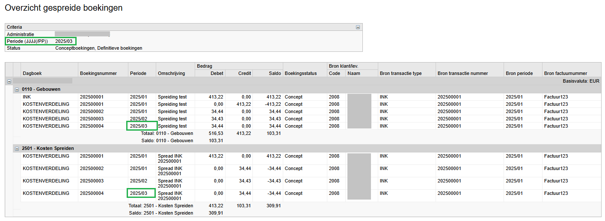This screenshot has height=221, width=605.
Task: Sort by the Dagboek column header
Action: pos(32,73)
